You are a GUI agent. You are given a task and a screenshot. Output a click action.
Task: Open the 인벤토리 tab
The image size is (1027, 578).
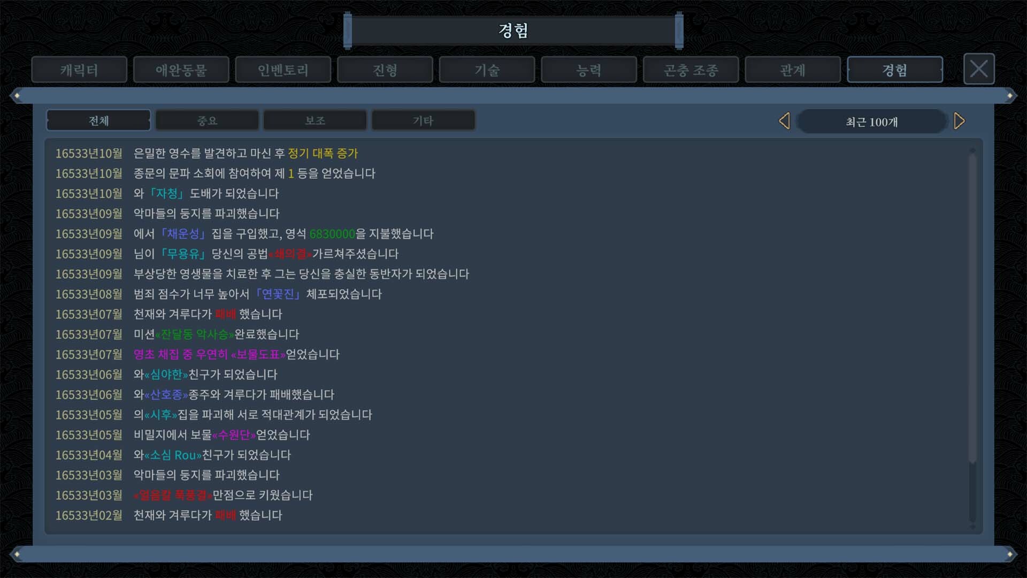tap(283, 70)
